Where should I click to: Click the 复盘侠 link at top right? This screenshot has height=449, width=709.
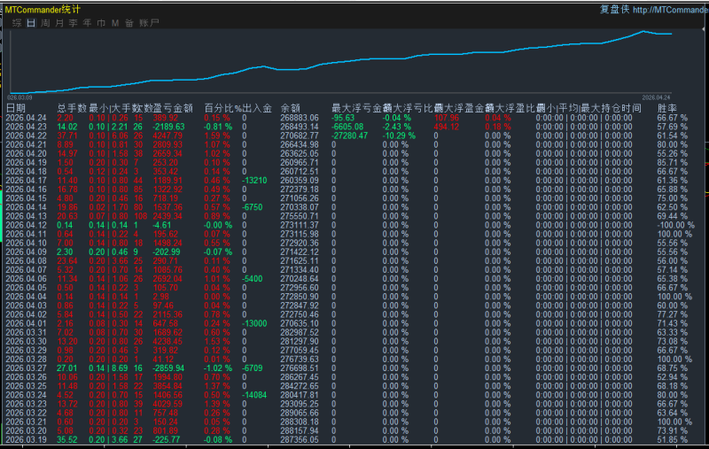(614, 9)
